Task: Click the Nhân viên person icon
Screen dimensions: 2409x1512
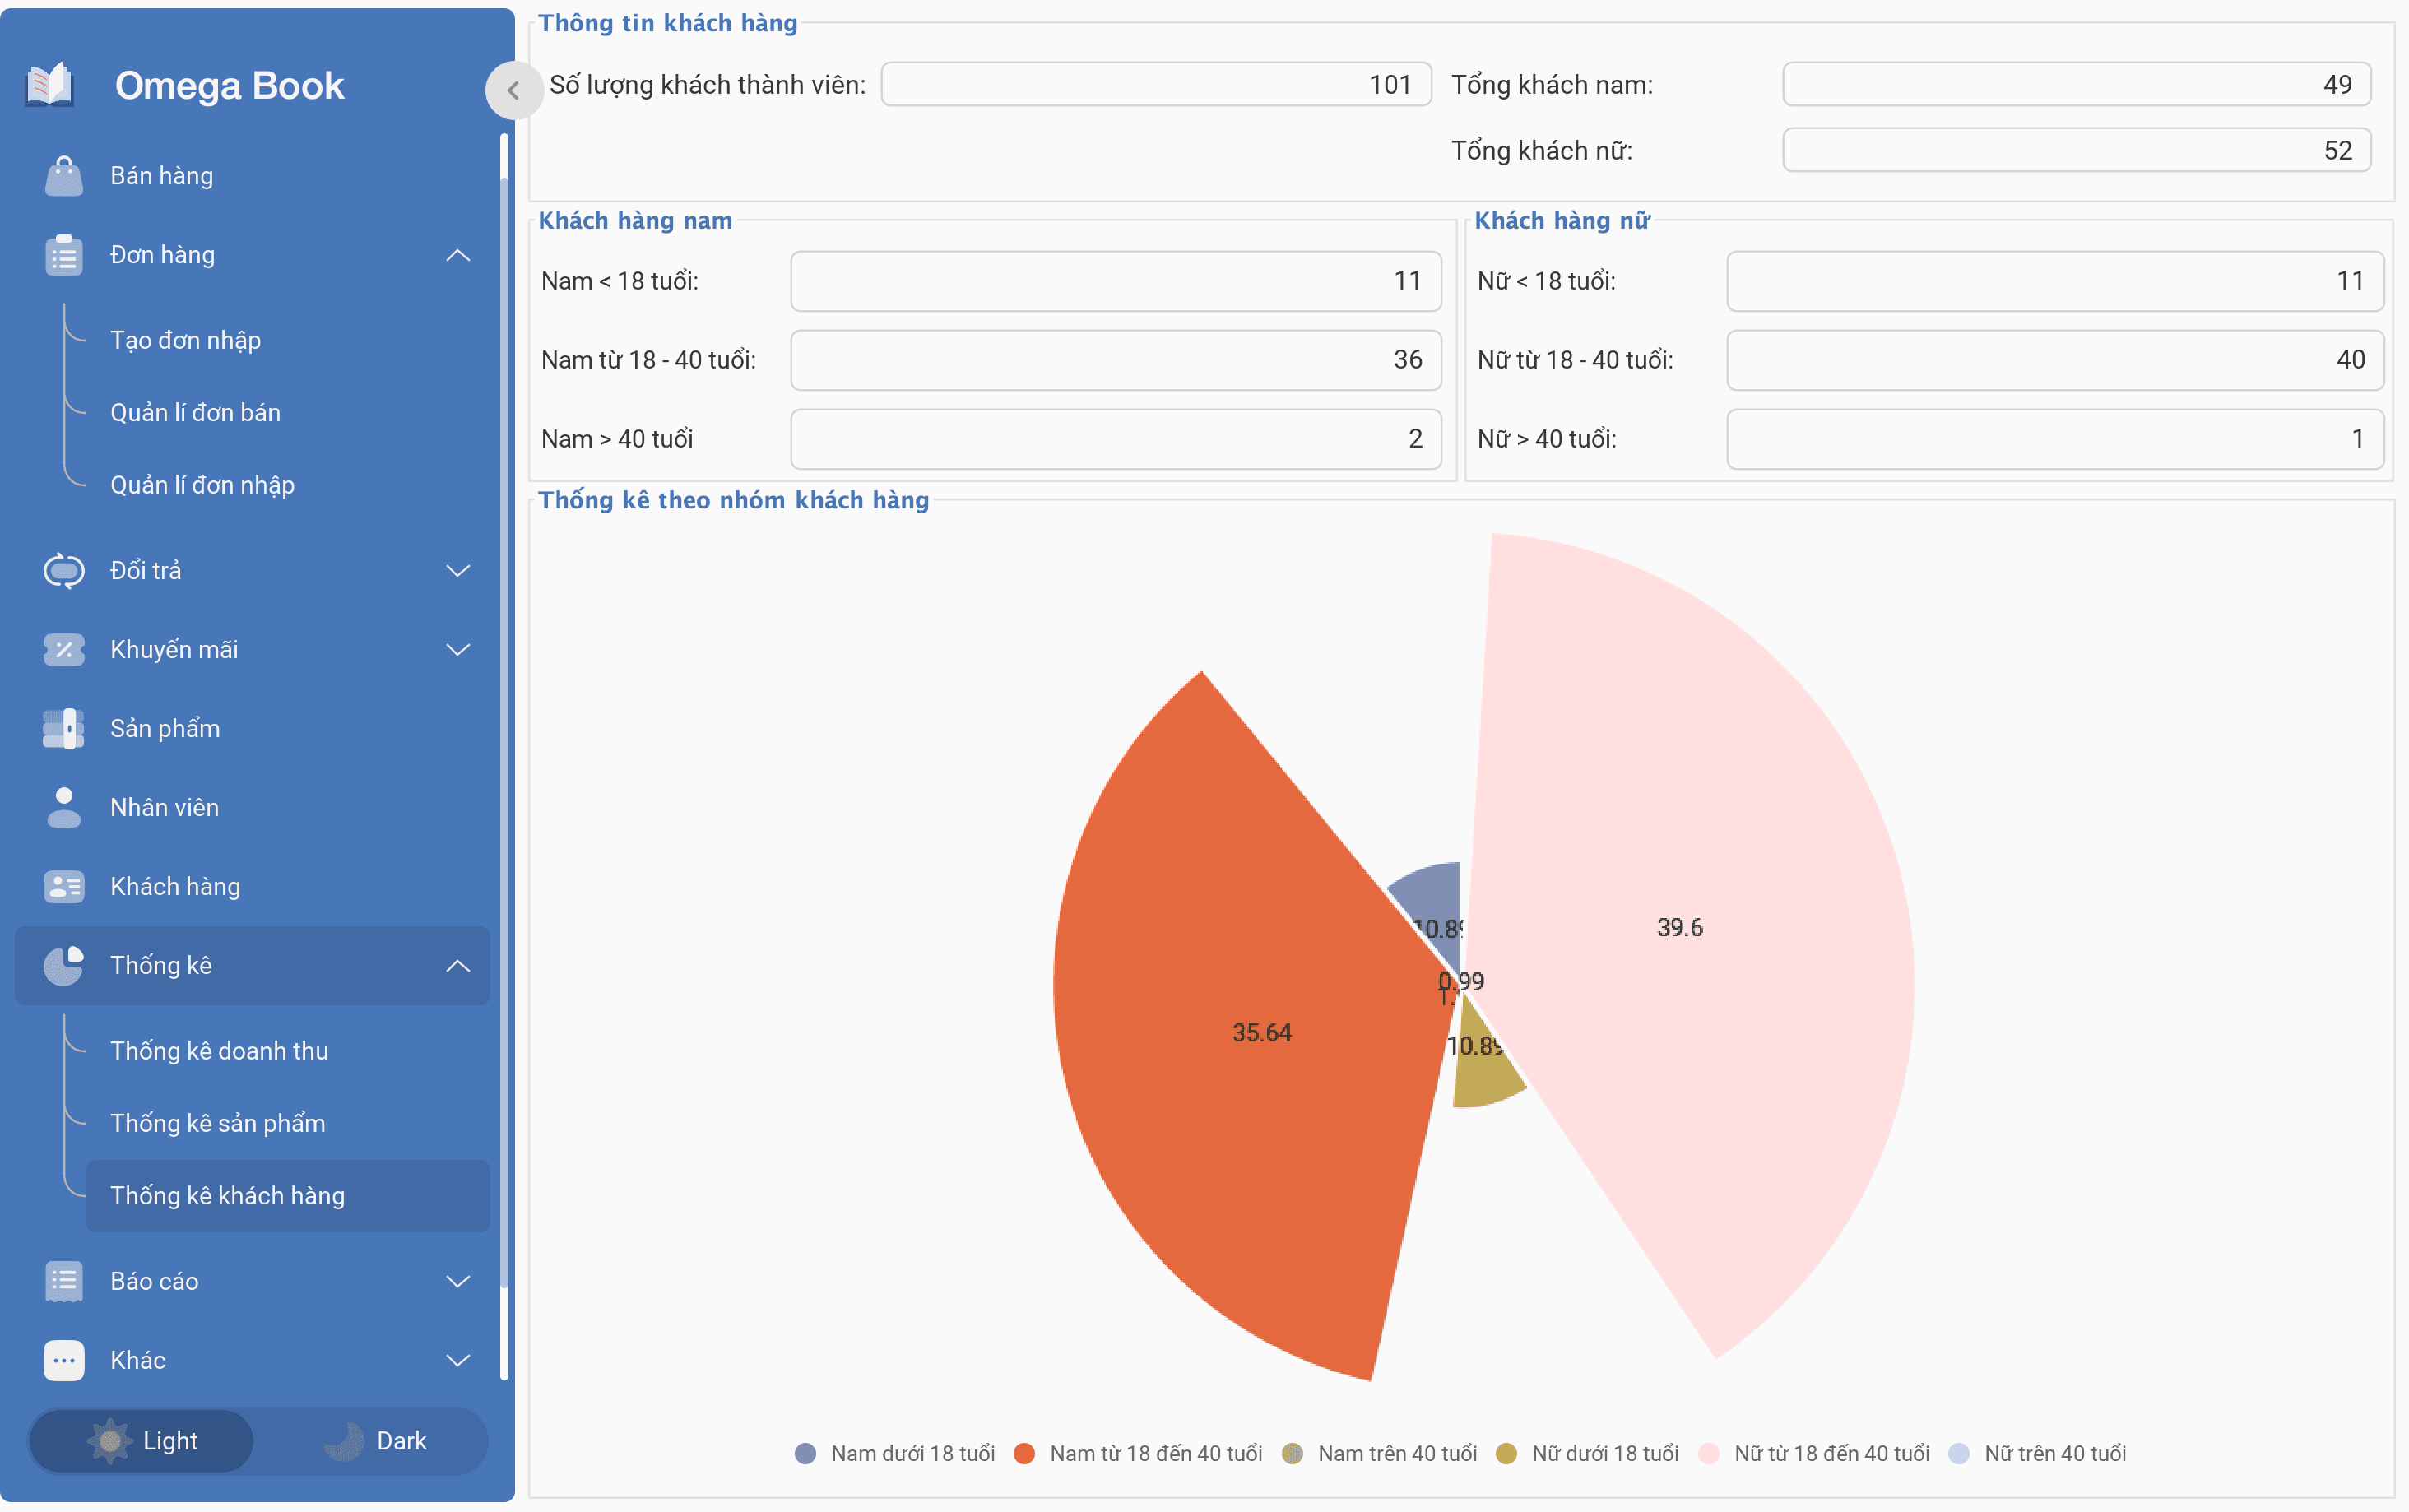Action: [64, 808]
